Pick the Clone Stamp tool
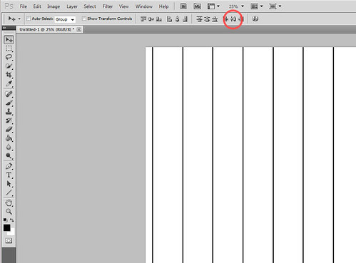 click(9, 111)
